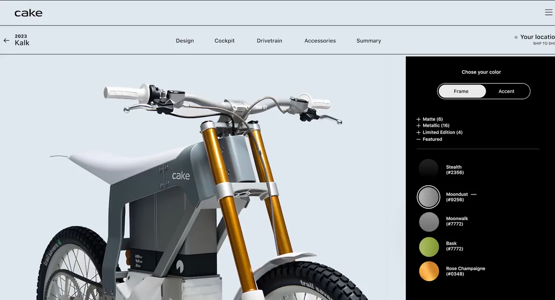
Task: Click the Moonwalk (#7772) label
Action: pyautogui.click(x=457, y=222)
